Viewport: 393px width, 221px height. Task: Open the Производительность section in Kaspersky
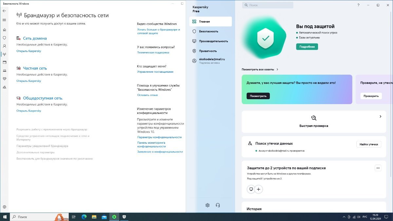(x=211, y=41)
